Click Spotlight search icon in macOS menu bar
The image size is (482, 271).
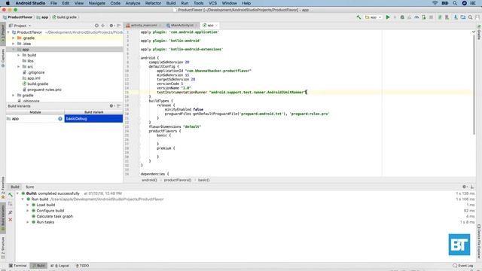tap(455, 3)
